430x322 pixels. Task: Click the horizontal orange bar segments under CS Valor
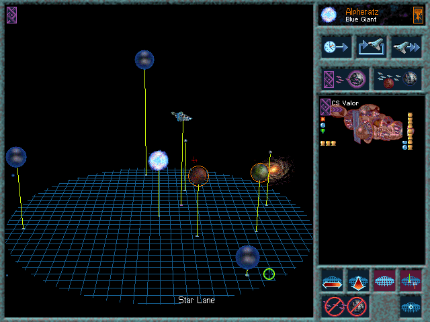329,143
